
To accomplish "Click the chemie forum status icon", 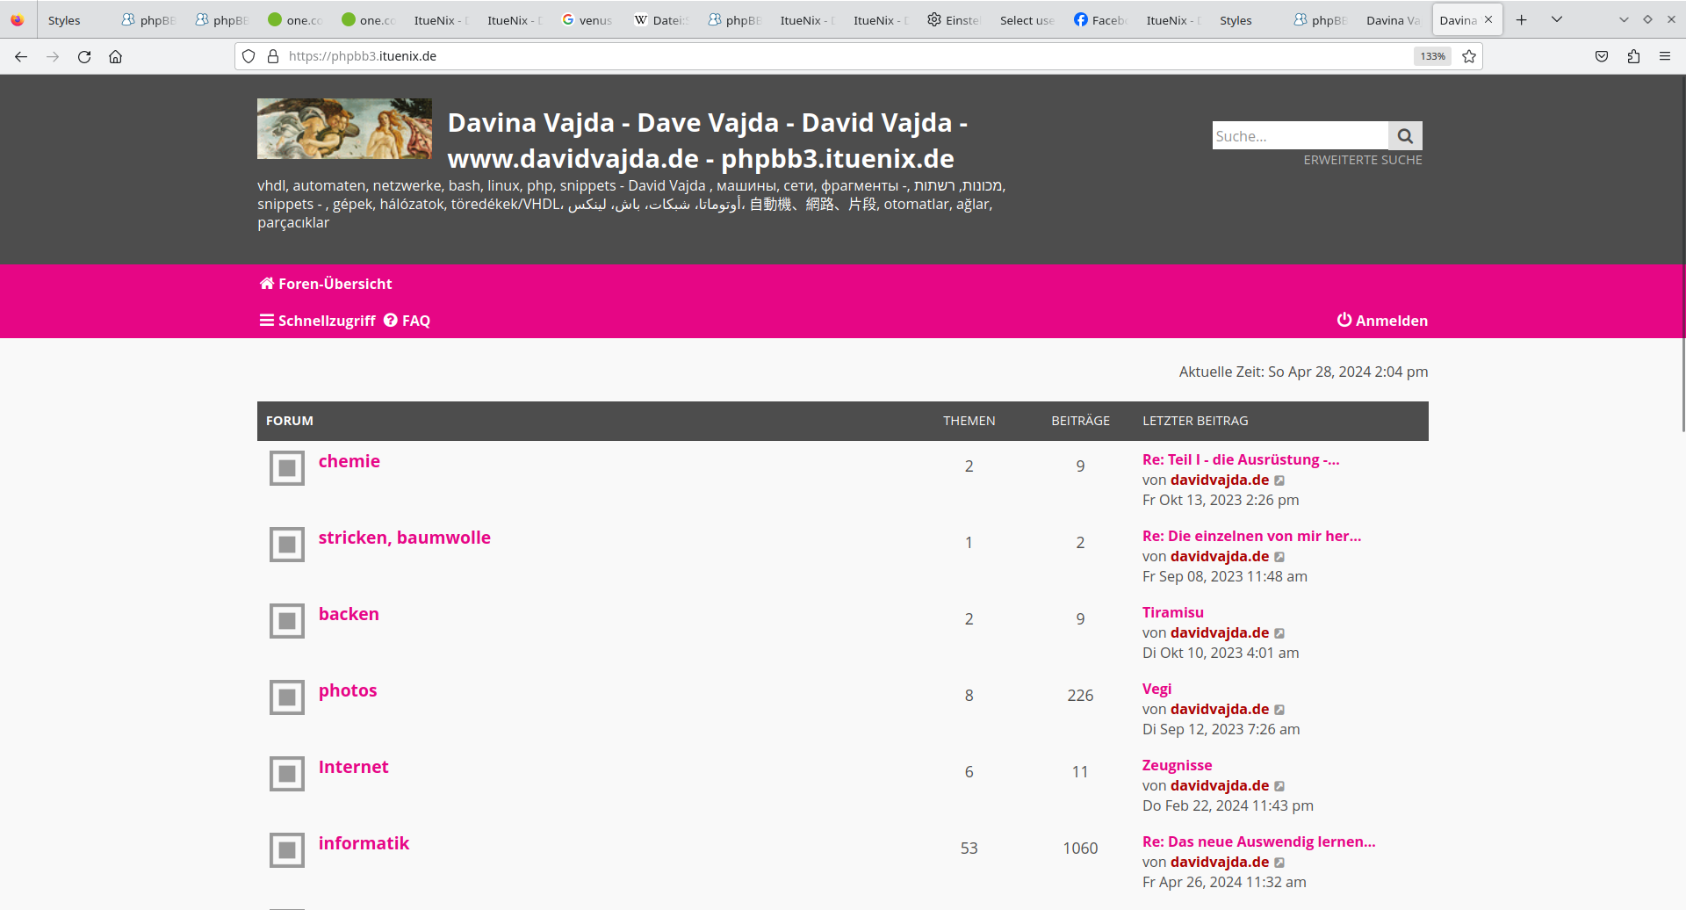I will coord(287,468).
